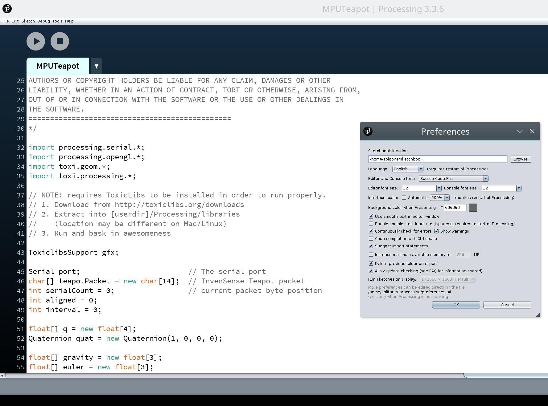Open the Help menu

(69, 21)
